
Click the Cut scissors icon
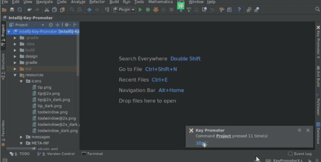tap(47, 10)
